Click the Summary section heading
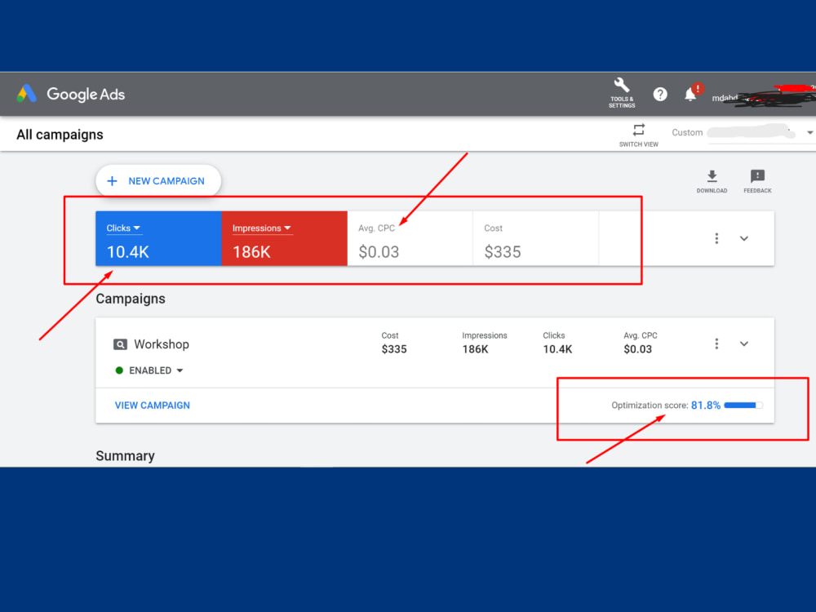This screenshot has width=816, height=612. pyautogui.click(x=125, y=456)
